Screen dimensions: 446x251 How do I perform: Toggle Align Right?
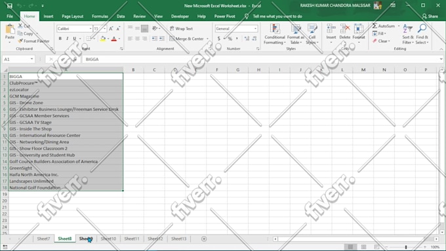tap(144, 39)
